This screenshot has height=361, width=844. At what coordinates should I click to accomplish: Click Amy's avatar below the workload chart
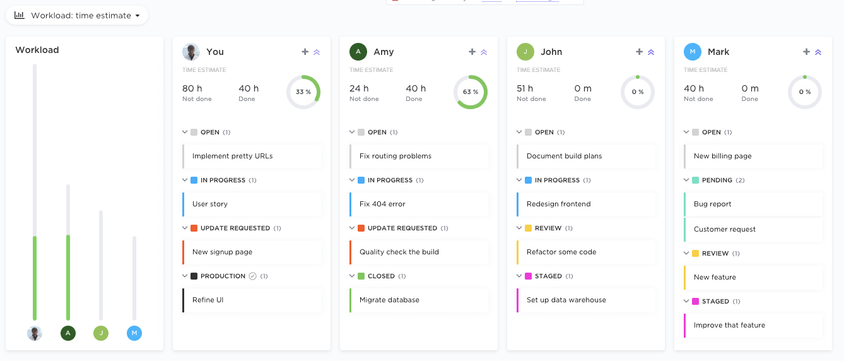[x=68, y=333]
